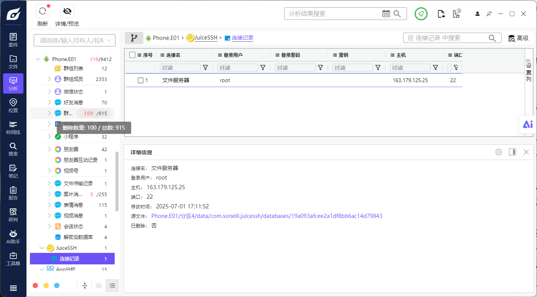Open the 搜索 sidebar section

[13, 149]
